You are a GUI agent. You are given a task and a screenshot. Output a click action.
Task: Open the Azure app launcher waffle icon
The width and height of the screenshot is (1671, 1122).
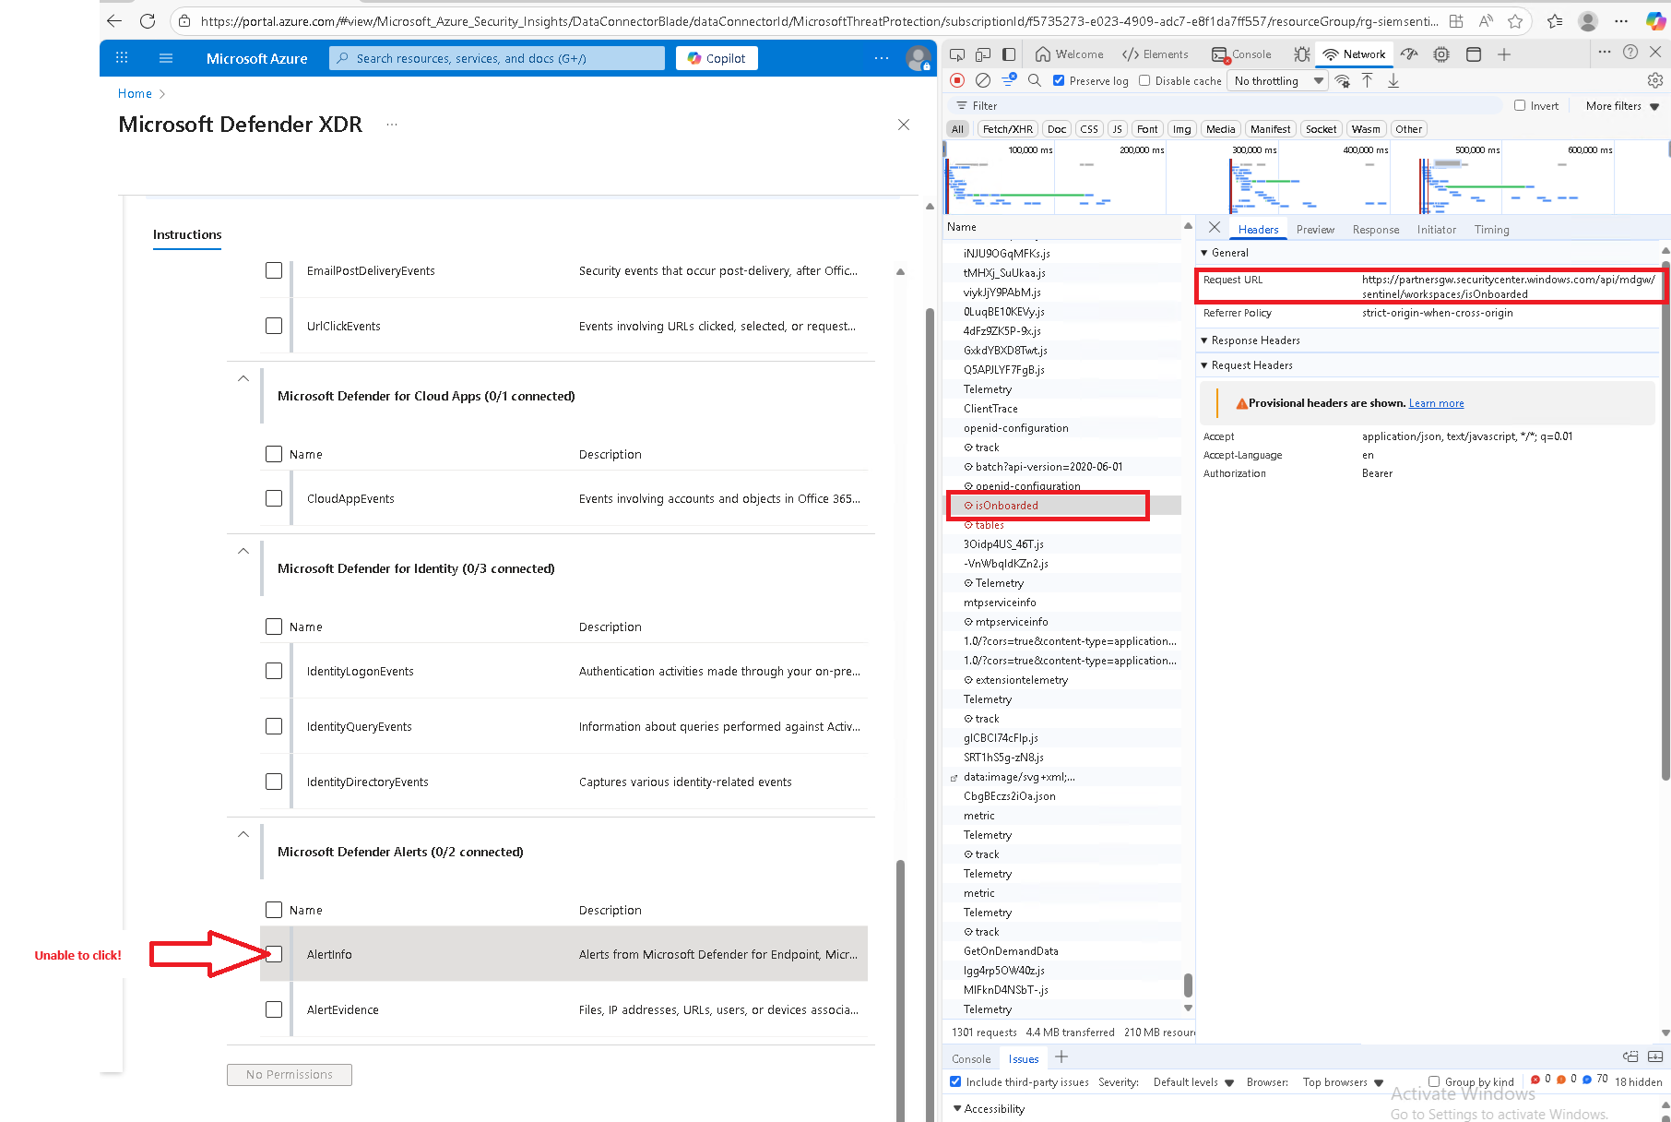(122, 58)
